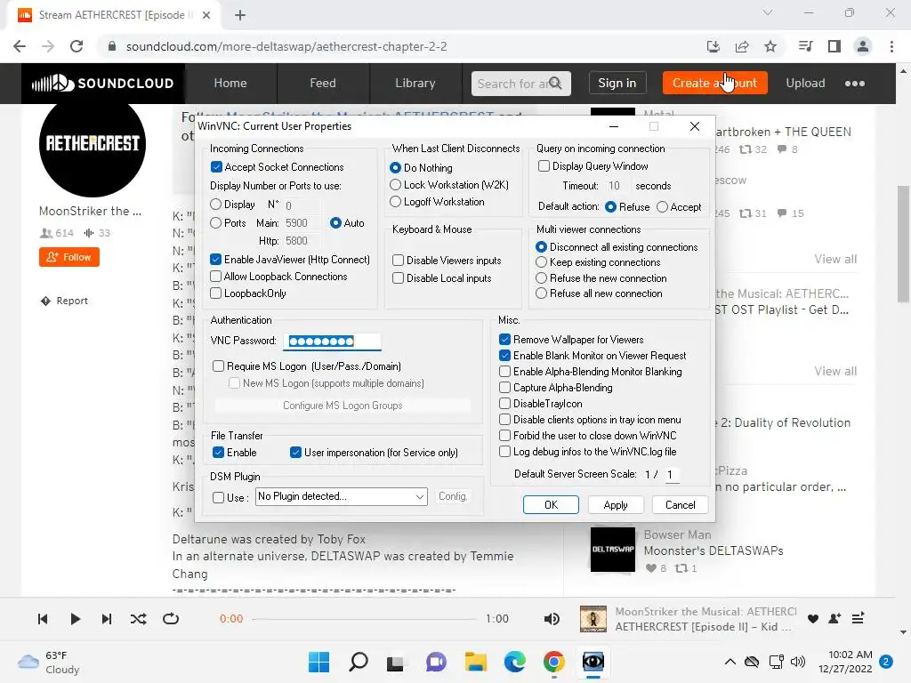
Task: Uncheck Accept Socket Connections
Action: (x=216, y=167)
